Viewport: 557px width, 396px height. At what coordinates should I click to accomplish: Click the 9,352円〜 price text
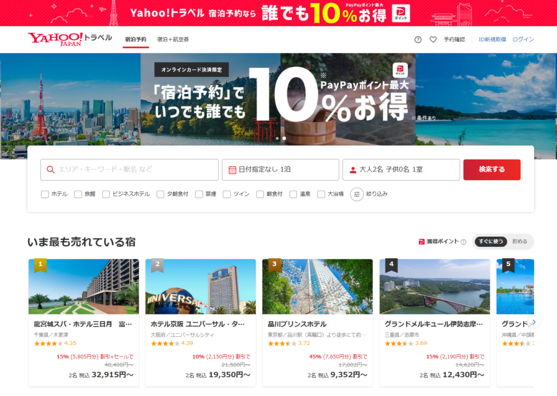pyautogui.click(x=349, y=375)
